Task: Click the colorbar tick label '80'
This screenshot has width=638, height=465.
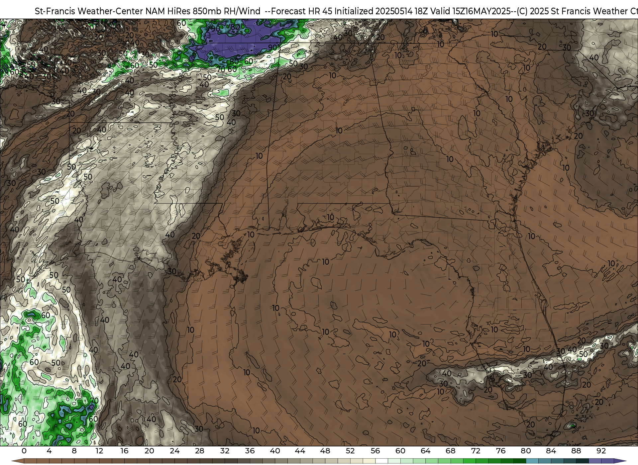Action: pos(526,451)
